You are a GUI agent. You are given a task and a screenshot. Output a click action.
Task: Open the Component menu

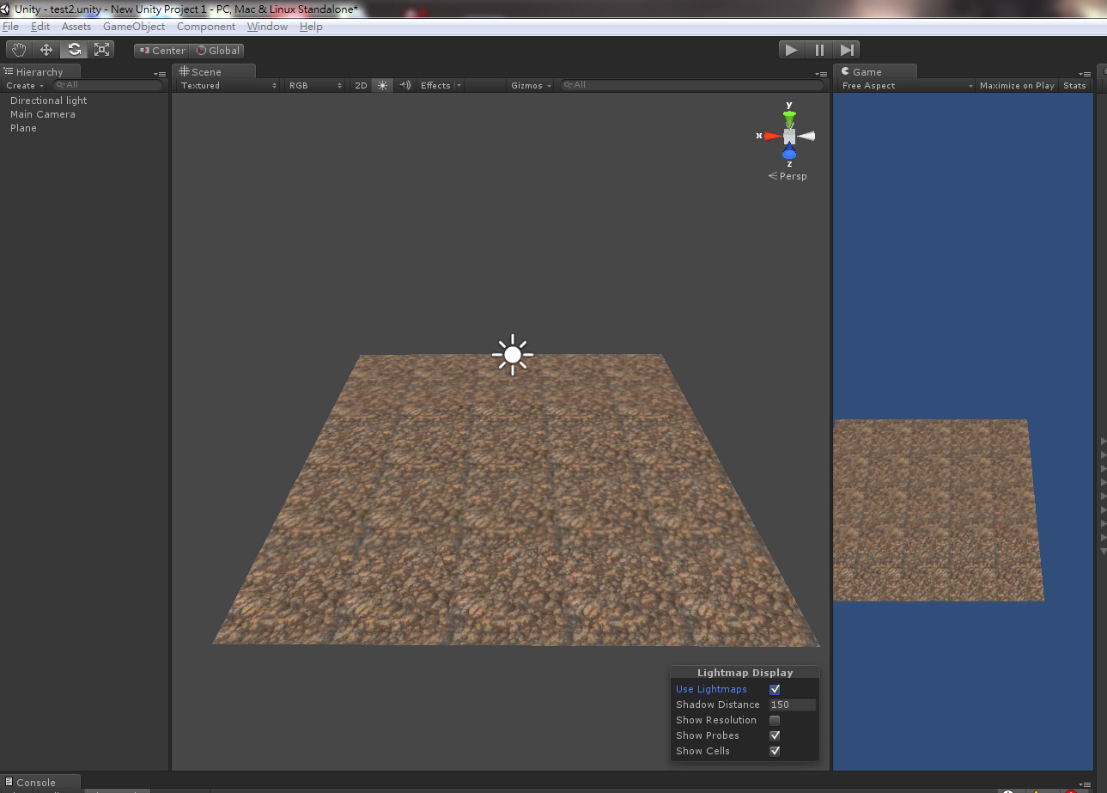coord(206,27)
